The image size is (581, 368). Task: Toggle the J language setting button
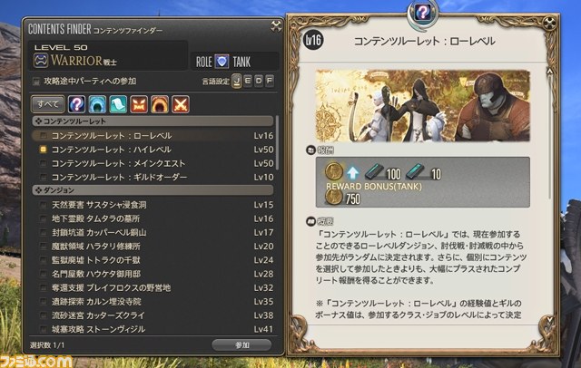[237, 81]
